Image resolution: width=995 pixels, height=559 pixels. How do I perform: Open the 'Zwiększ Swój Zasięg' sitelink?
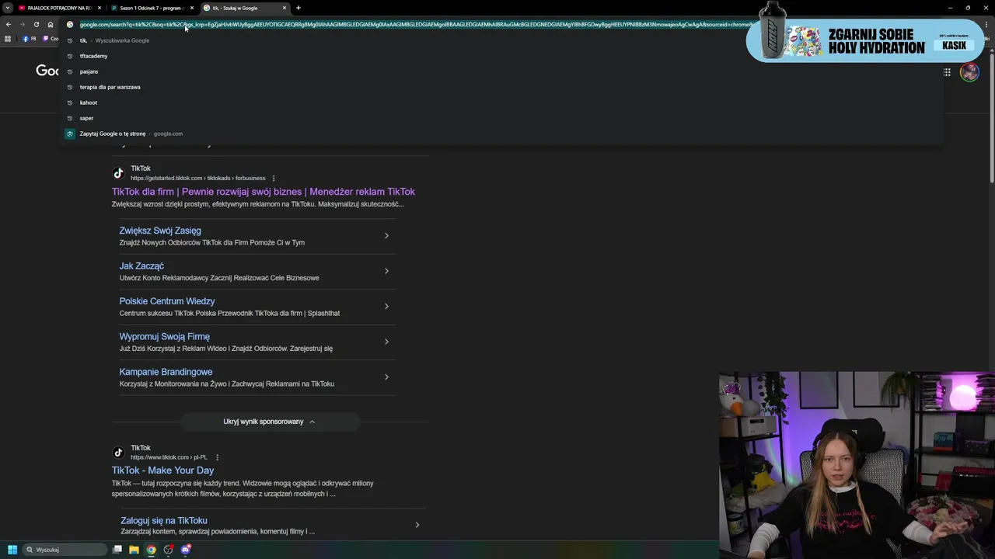(160, 231)
